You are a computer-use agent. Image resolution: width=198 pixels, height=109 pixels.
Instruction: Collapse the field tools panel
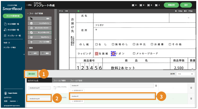point(56,39)
